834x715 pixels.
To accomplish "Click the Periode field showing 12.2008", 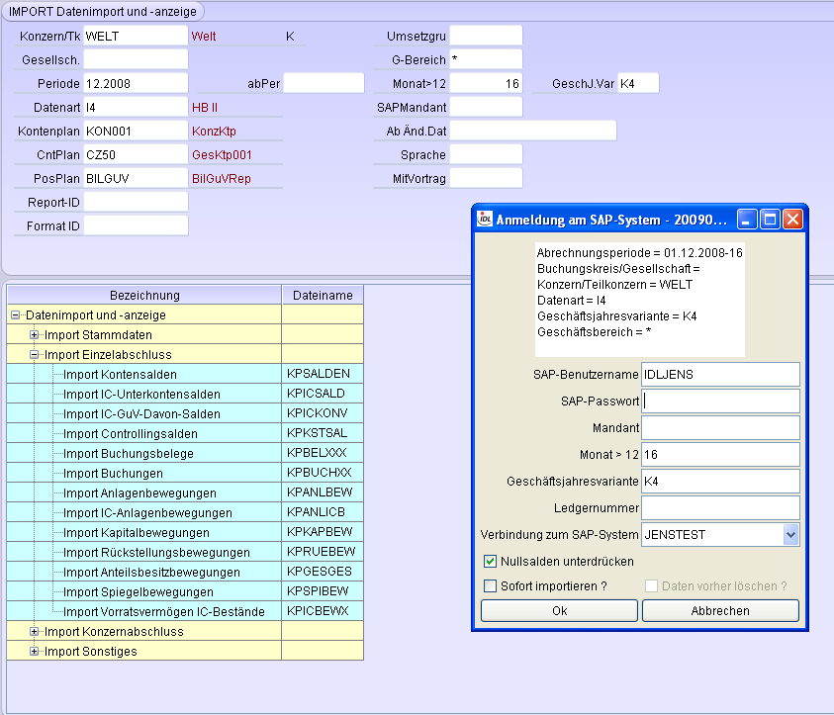I will click(x=136, y=83).
